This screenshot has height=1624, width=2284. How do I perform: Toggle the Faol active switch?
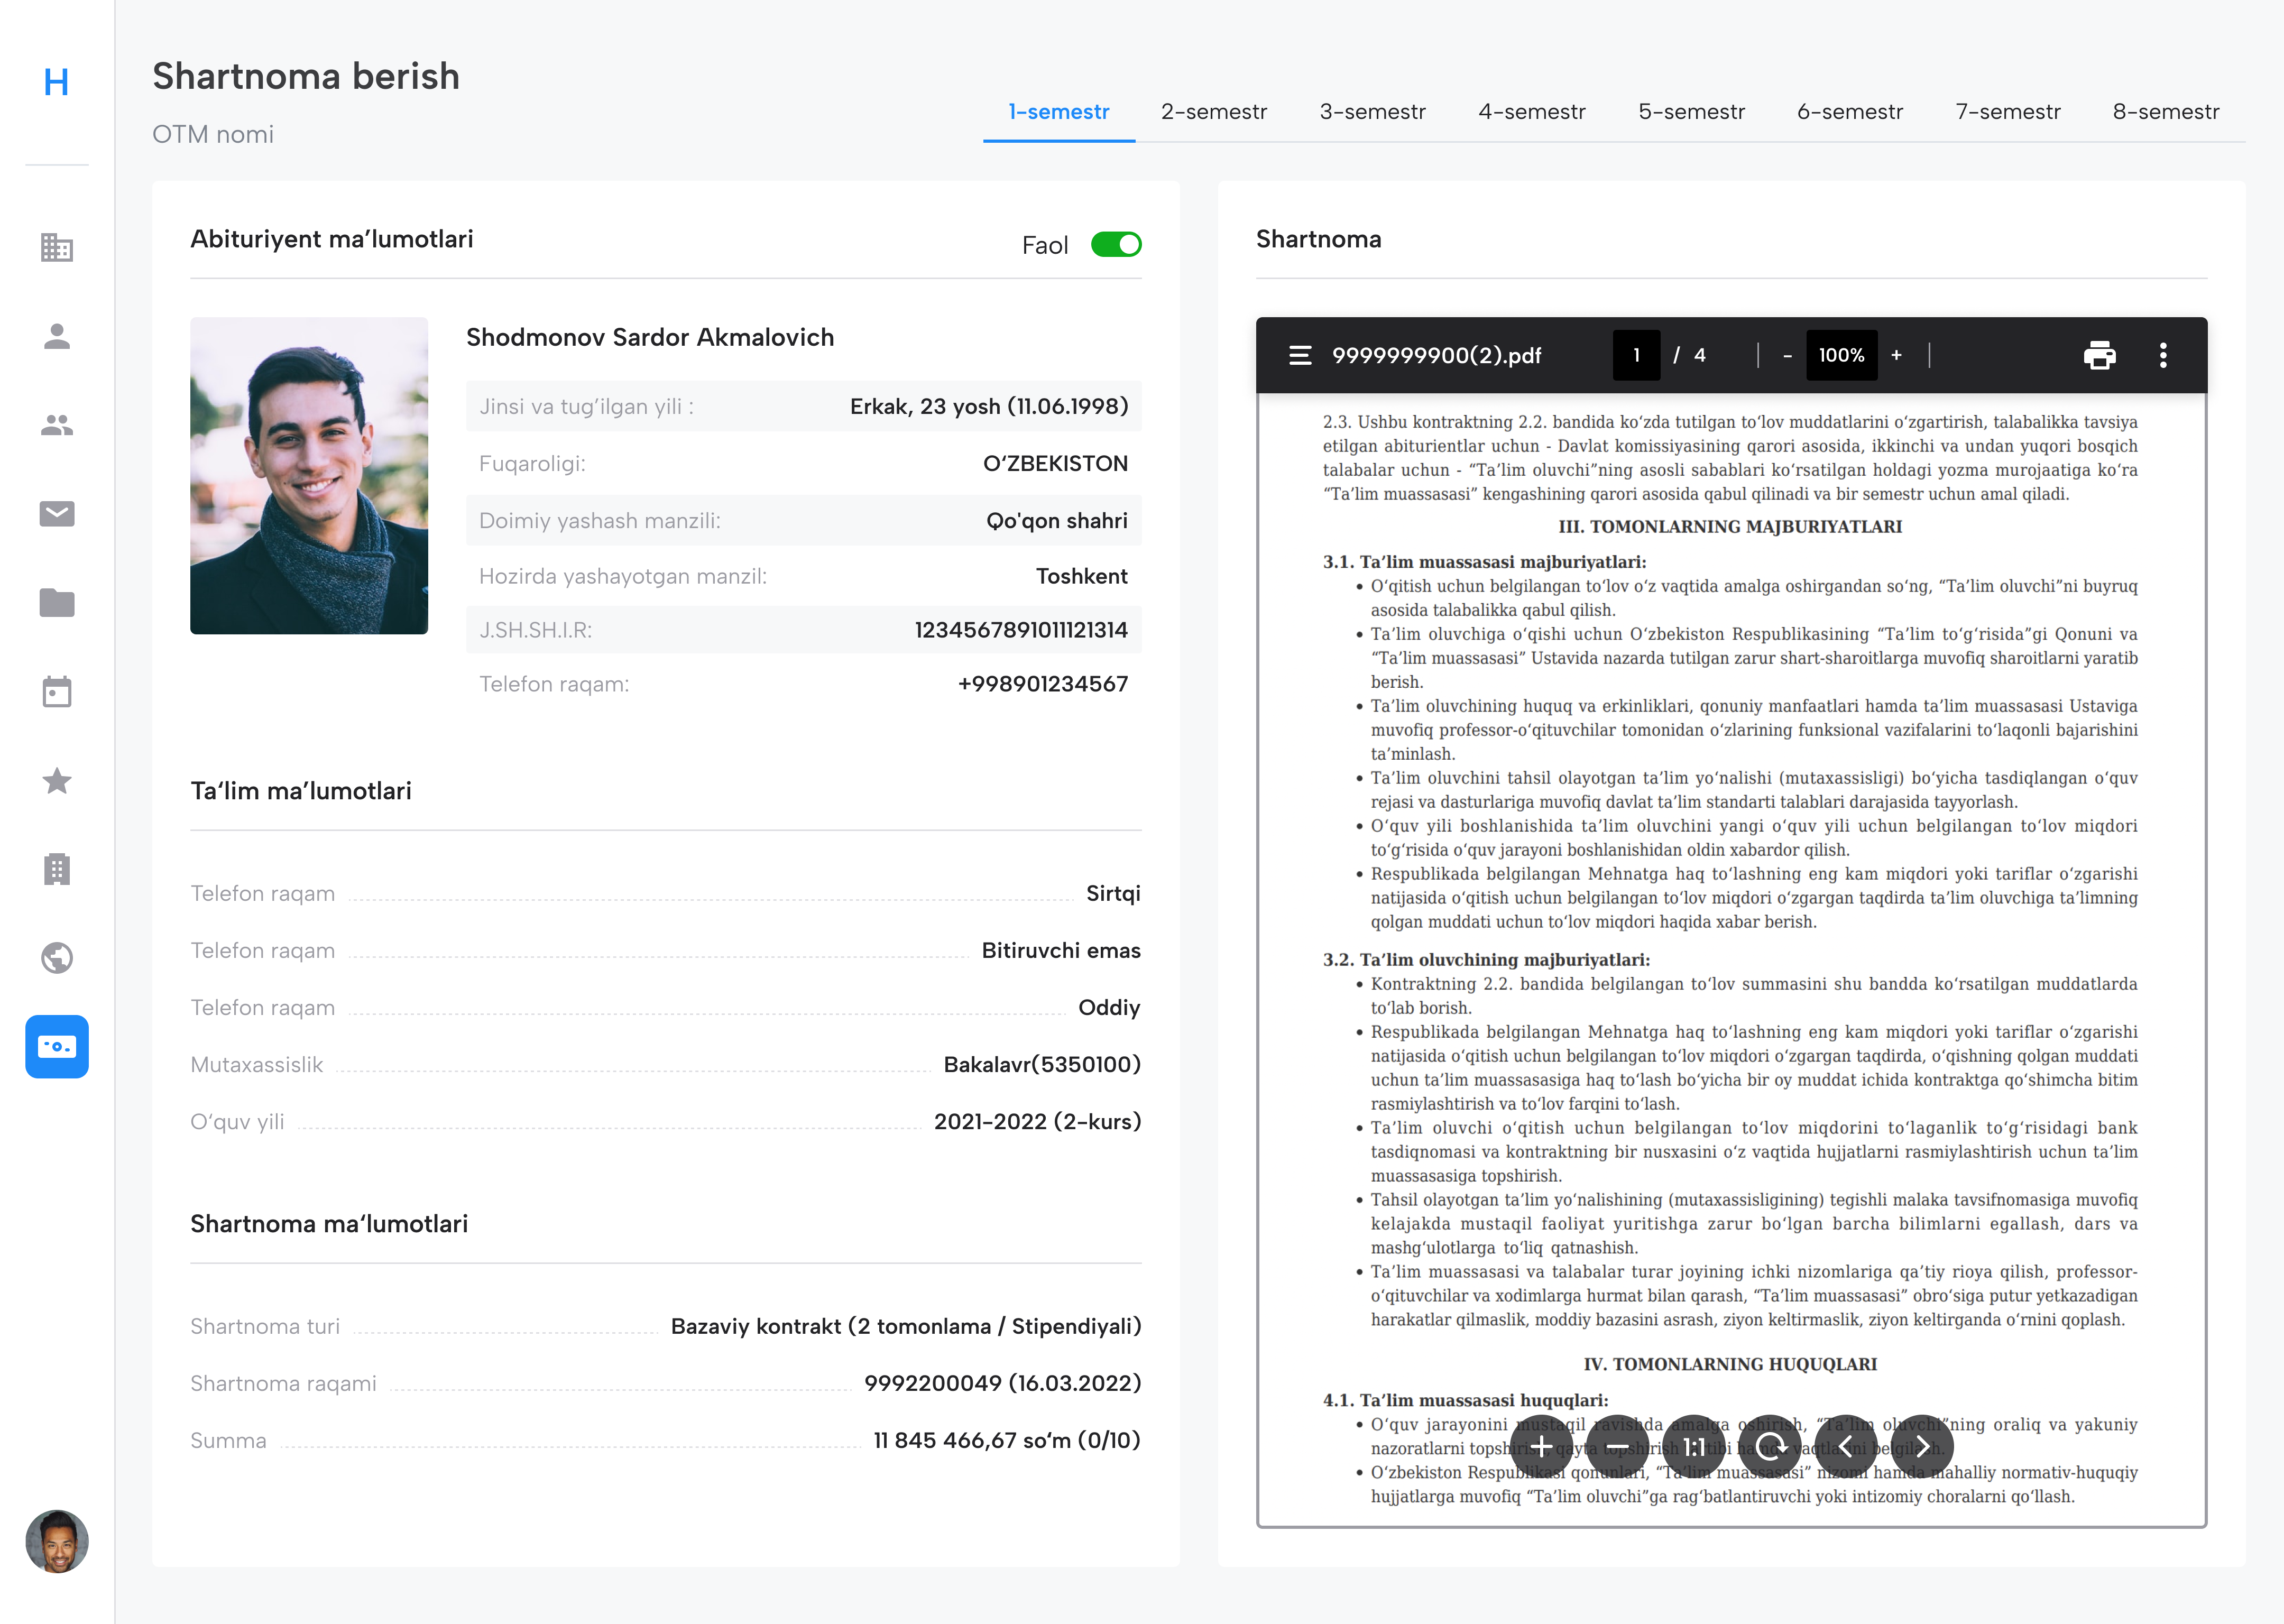tap(1116, 245)
